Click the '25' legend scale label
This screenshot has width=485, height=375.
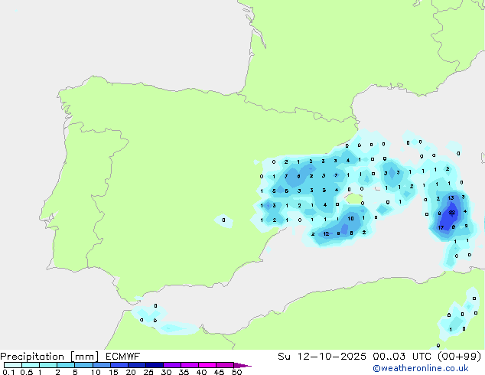148,372
